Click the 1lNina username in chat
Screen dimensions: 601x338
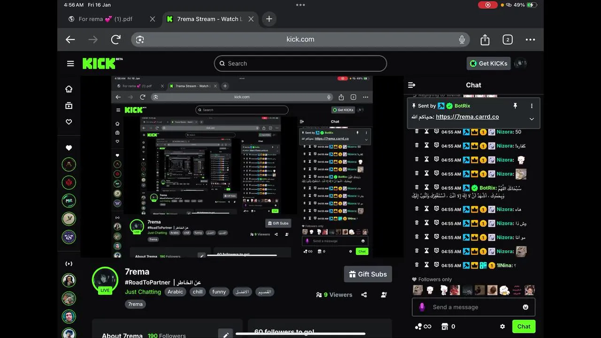[505, 266]
